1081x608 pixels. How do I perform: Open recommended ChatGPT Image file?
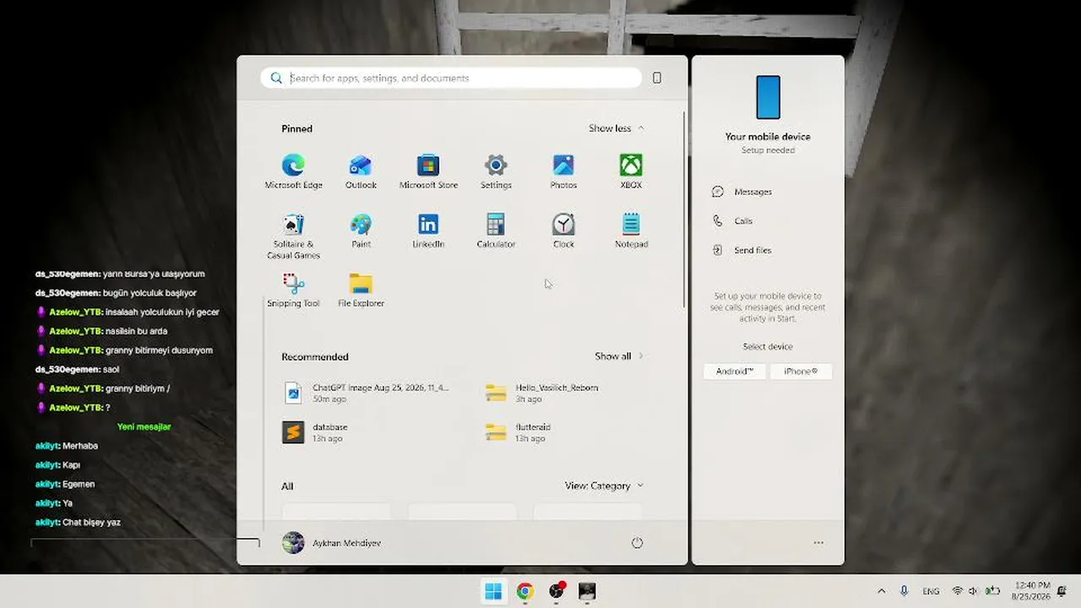pyautogui.click(x=367, y=393)
